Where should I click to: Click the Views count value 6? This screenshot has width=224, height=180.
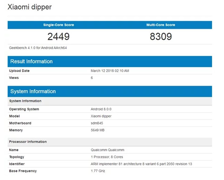pos(92,78)
